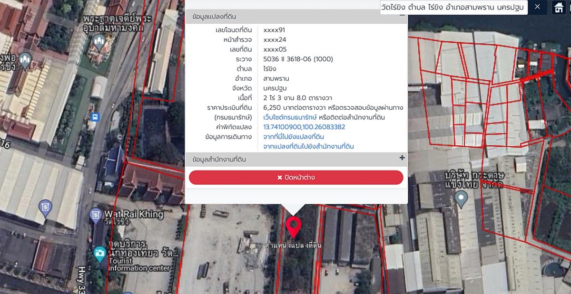Select the map sheet value 5036 II 3618-06 (1000)

[298, 59]
